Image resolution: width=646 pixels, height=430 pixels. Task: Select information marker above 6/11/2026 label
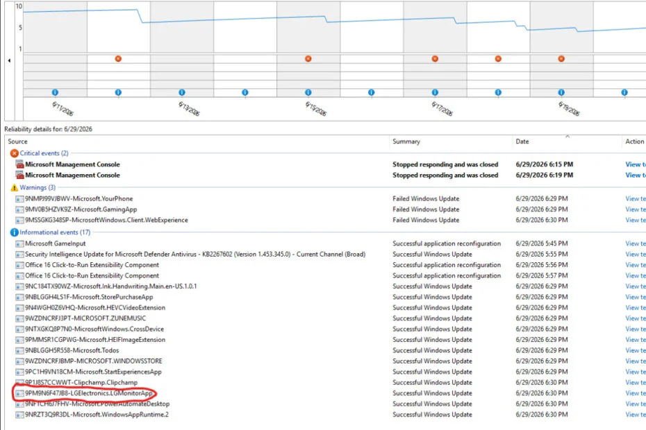click(x=55, y=92)
